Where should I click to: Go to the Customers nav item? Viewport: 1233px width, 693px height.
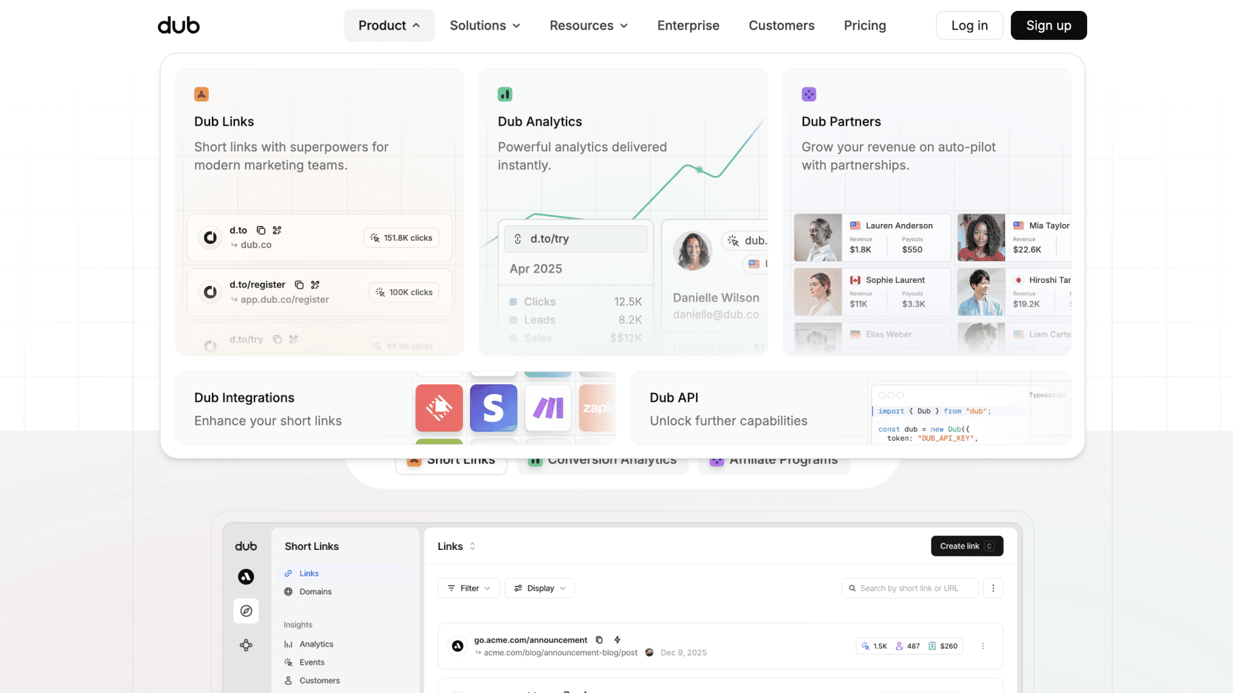click(x=782, y=26)
